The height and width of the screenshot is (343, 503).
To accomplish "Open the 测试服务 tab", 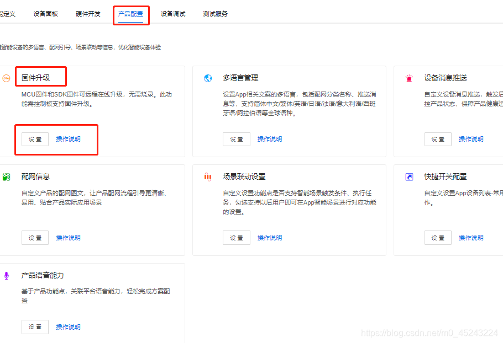I will 215,14.
